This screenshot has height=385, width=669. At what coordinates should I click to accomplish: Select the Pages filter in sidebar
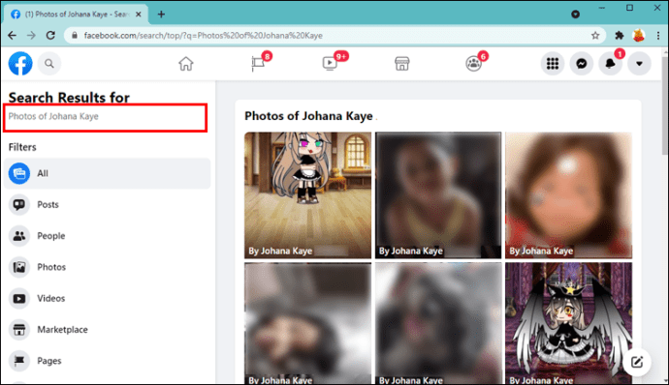tap(107, 361)
